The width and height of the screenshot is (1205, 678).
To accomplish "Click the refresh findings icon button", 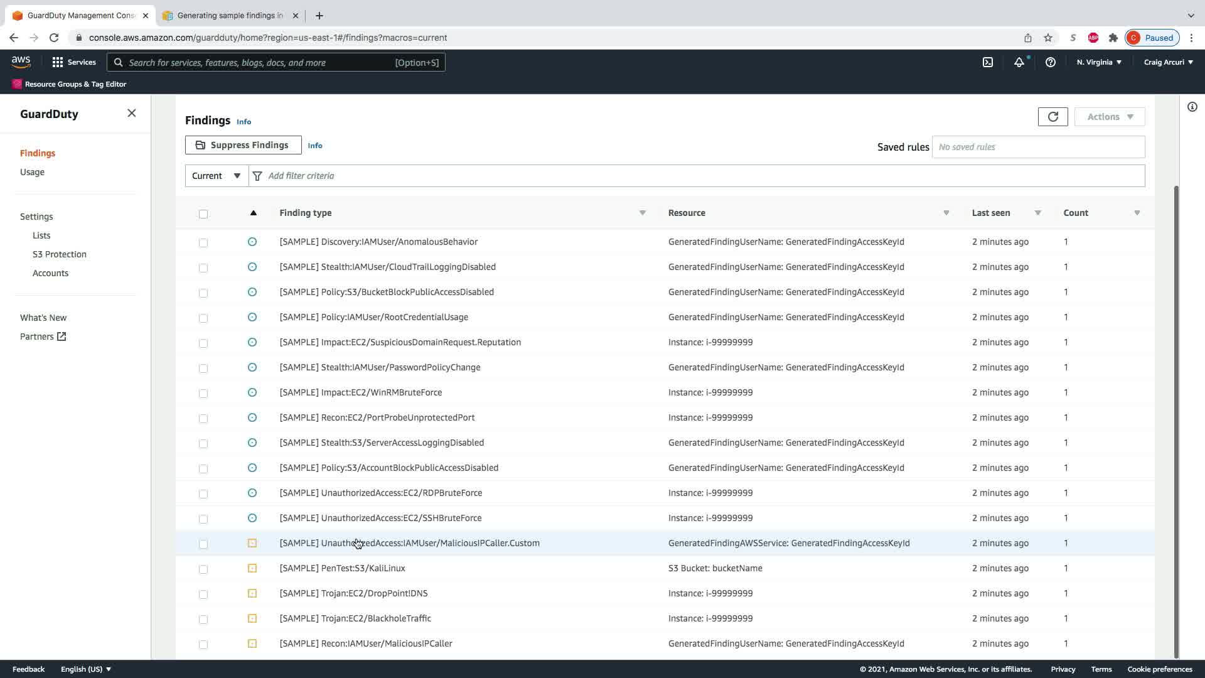I will [1052, 117].
